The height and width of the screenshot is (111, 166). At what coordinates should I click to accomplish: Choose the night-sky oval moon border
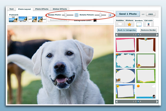[x=125, y=76]
